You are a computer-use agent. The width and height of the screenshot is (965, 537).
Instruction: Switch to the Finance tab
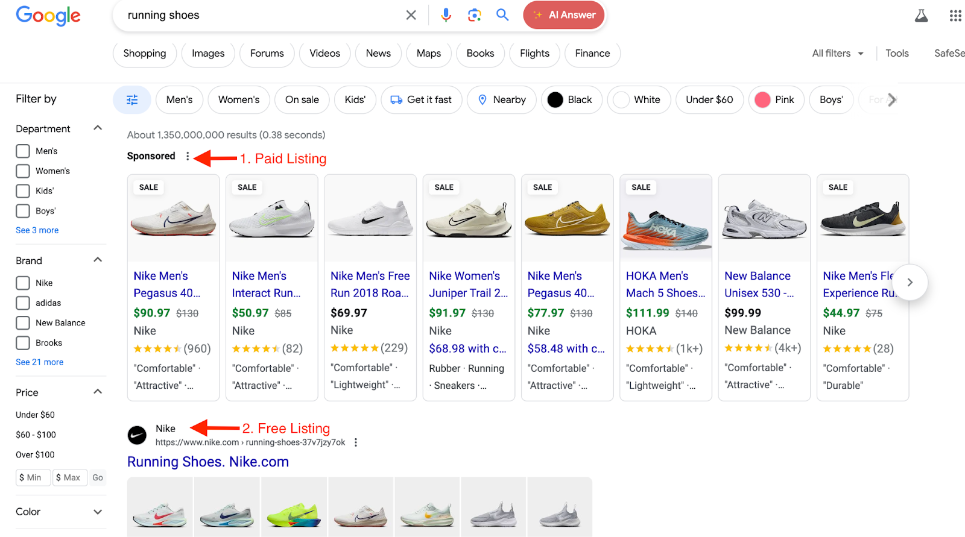coord(593,54)
